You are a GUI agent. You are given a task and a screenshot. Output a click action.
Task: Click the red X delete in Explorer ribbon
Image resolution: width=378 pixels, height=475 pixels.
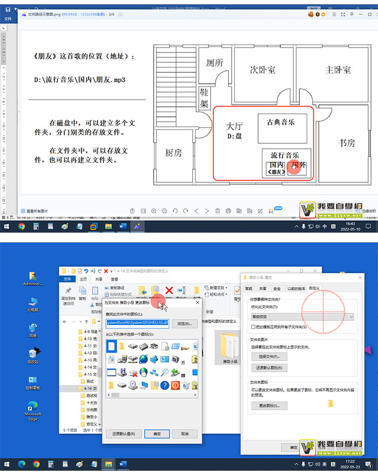pyautogui.click(x=169, y=290)
